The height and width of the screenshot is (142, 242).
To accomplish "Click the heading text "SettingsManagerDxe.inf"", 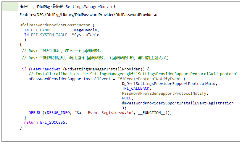I will 91,7.
